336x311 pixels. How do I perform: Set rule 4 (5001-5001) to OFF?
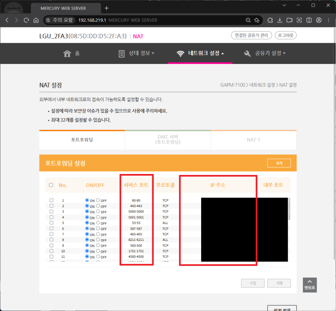(x=98, y=217)
